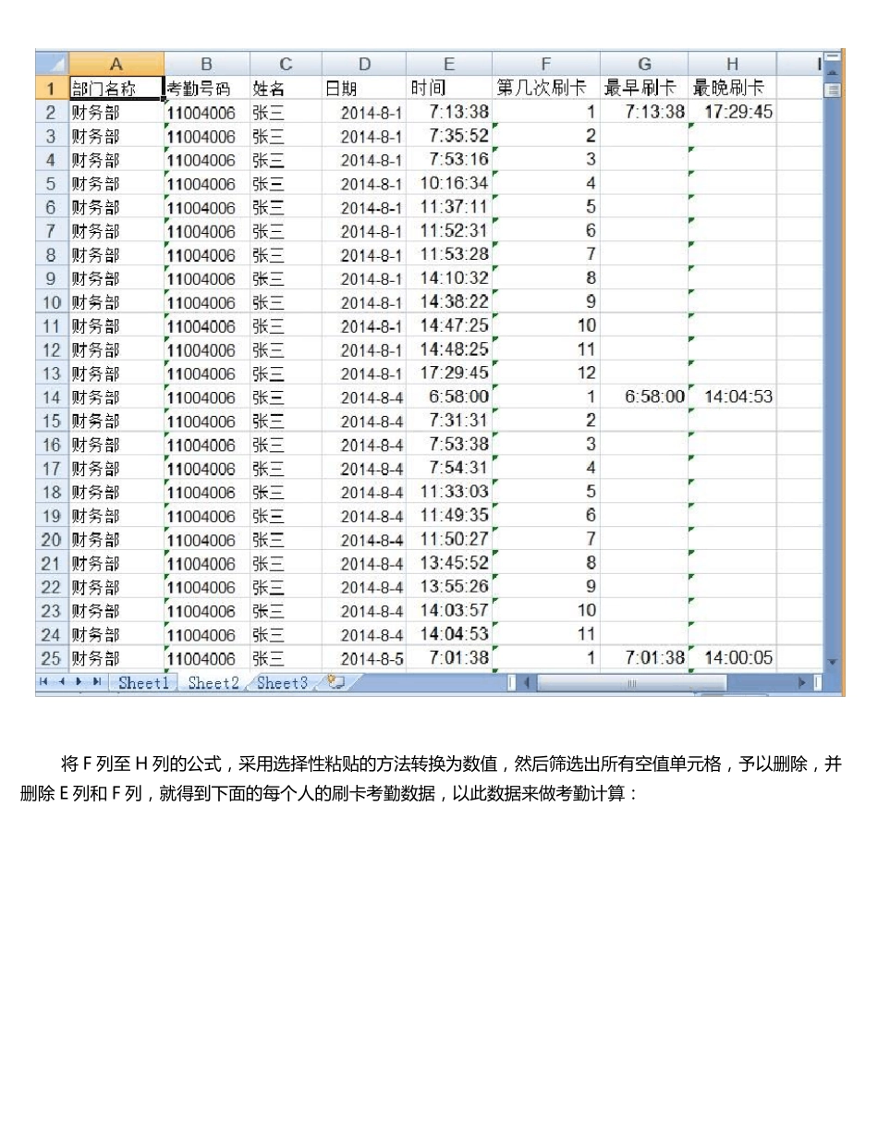Select time cell 7:35:52
878x1137 pixels.
point(449,136)
